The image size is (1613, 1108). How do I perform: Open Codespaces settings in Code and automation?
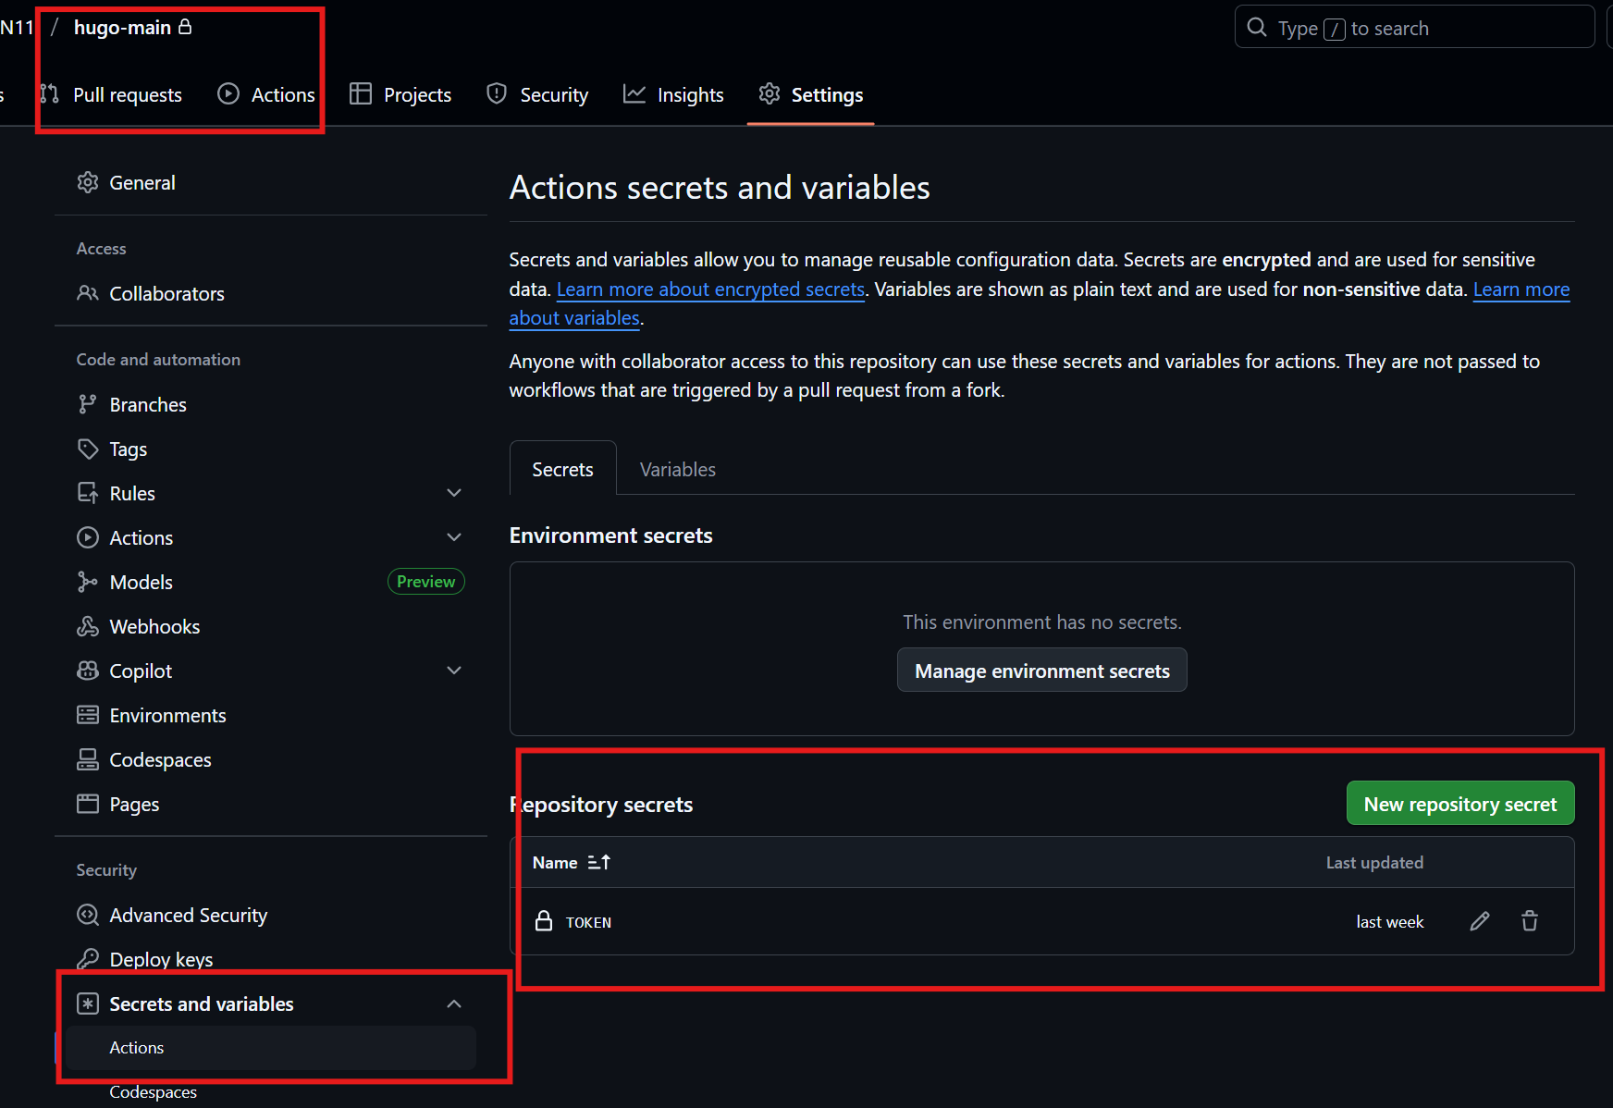(271, 760)
